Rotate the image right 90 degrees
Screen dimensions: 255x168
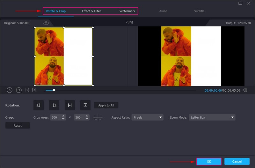[54, 105]
